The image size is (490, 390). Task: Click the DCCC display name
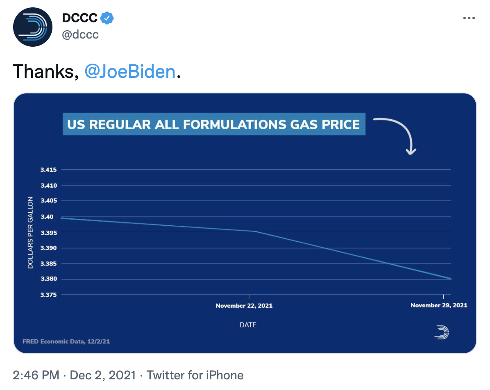pos(80,18)
